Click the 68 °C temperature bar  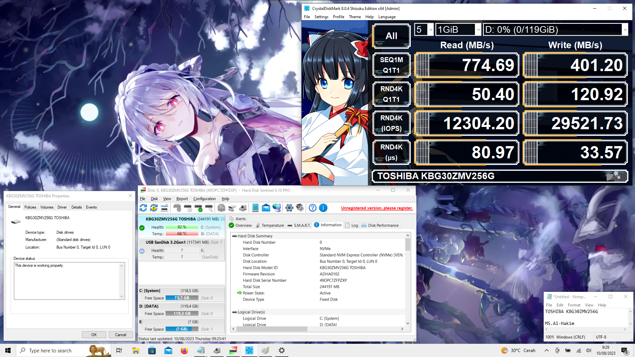[182, 234]
